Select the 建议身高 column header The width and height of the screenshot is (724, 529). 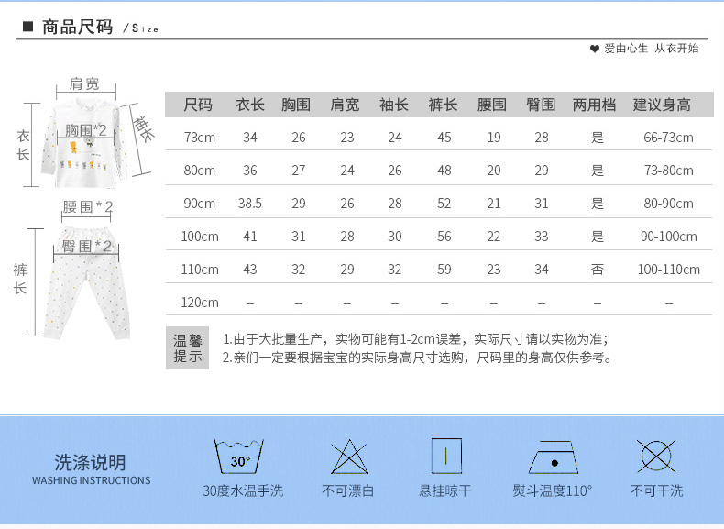pos(662,105)
